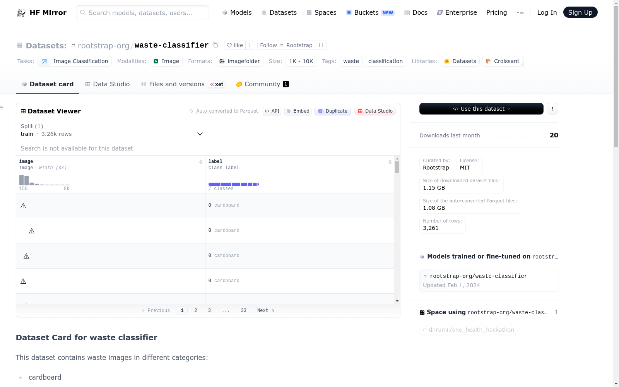
Task: Open the Docs nav item
Action: [x=416, y=12]
